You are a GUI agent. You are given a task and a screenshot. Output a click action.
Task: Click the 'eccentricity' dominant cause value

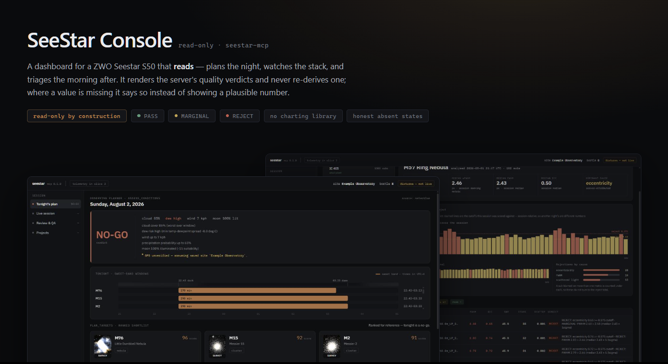click(599, 183)
